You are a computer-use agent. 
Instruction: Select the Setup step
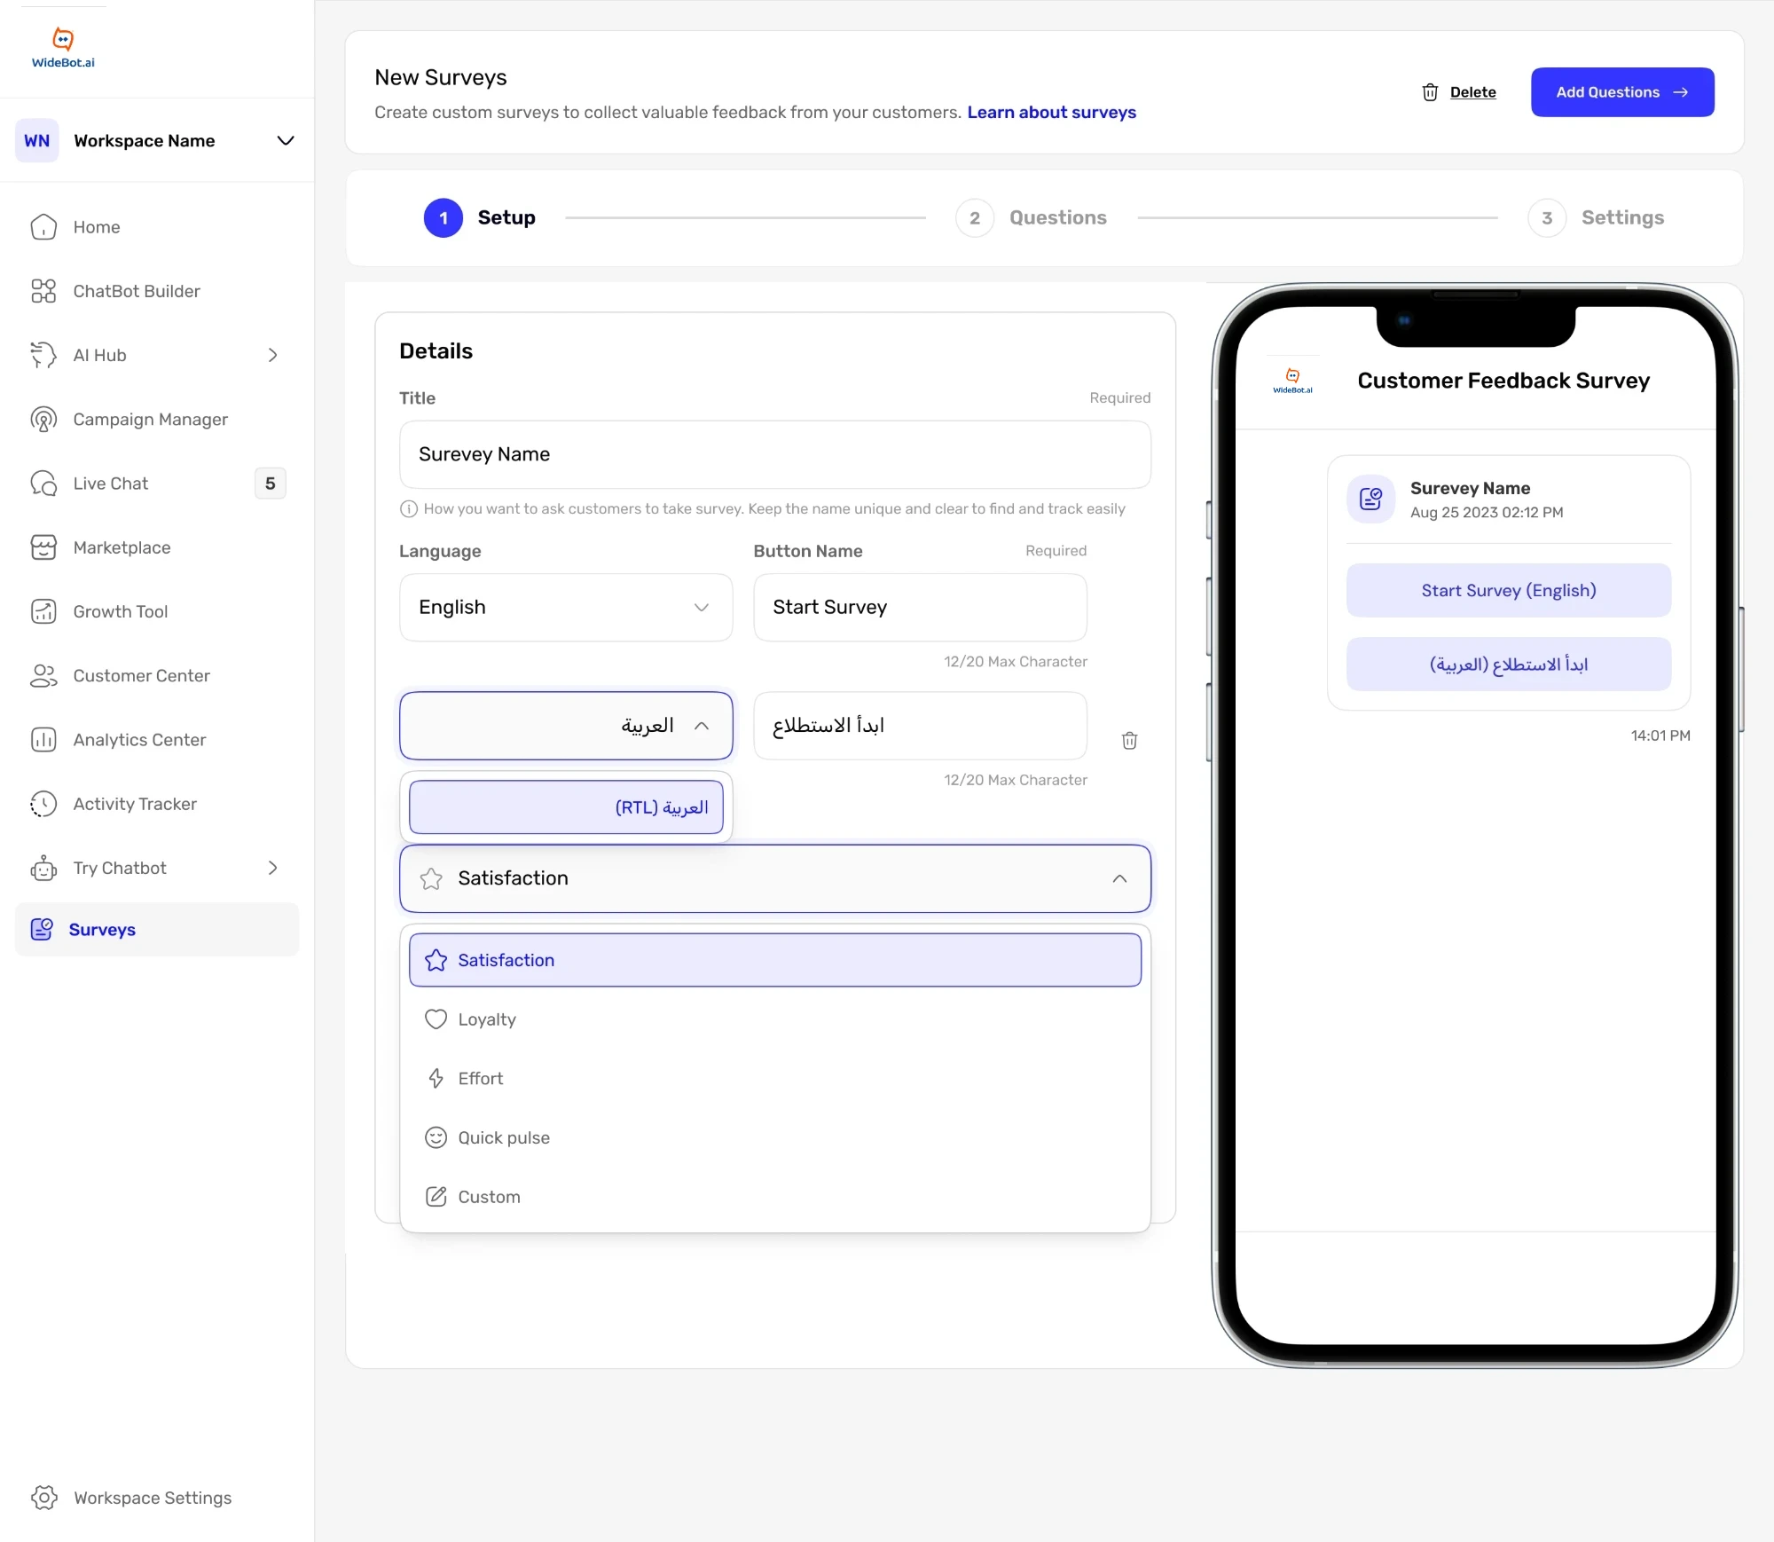(480, 218)
